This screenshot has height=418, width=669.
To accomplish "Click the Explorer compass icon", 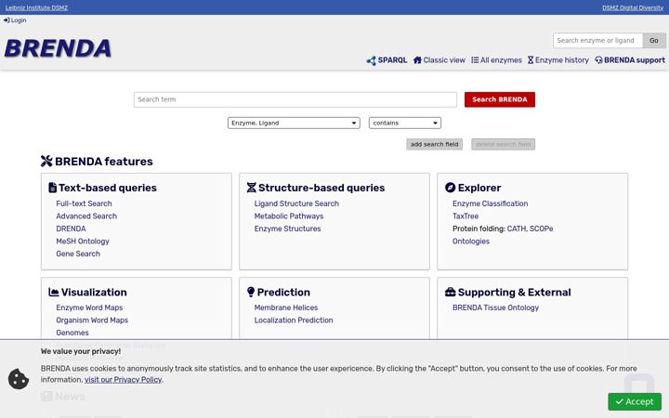I will tap(450, 188).
